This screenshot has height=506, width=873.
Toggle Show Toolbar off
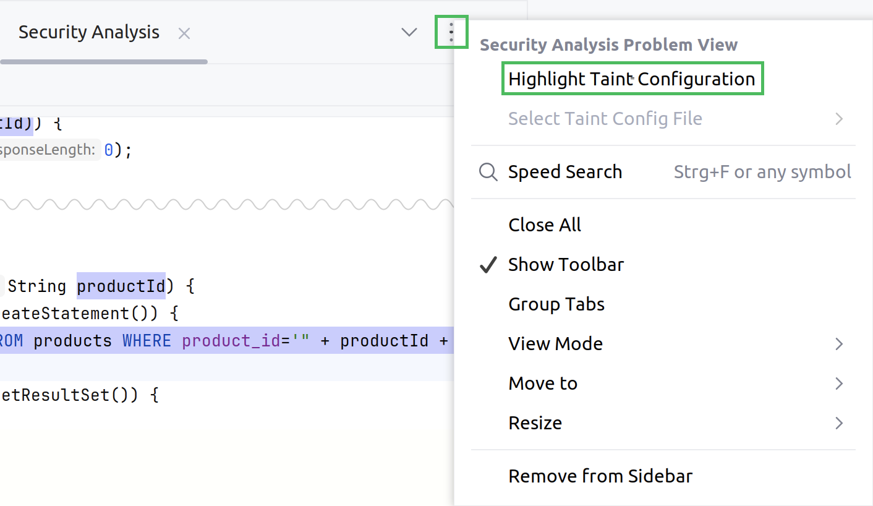point(566,264)
